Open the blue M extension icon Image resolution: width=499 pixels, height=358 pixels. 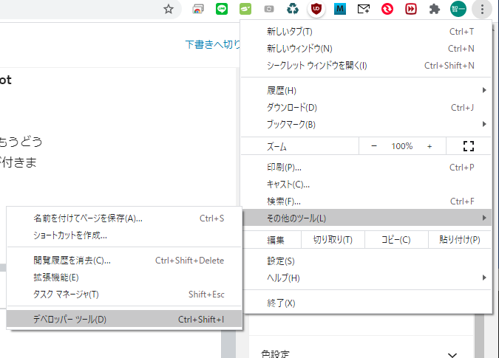pyautogui.click(x=340, y=10)
